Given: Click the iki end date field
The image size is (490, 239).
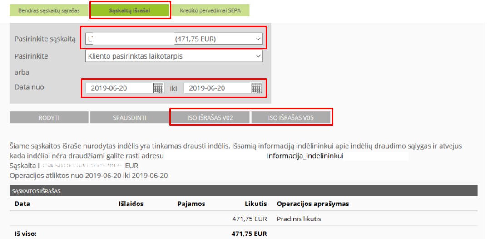Looking at the screenshot, I should click(x=217, y=88).
